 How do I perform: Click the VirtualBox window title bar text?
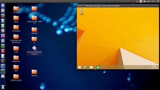coord(102,6)
